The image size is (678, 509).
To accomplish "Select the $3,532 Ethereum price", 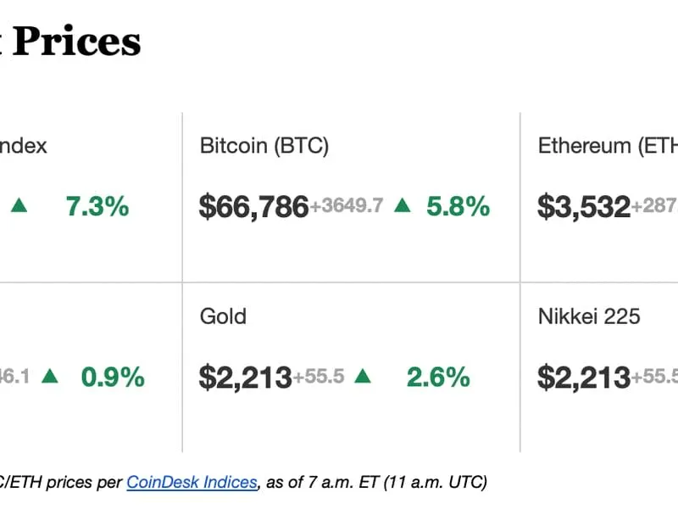I will pyautogui.click(x=584, y=206).
